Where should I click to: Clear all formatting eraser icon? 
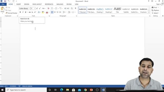click(x=48, y=8)
